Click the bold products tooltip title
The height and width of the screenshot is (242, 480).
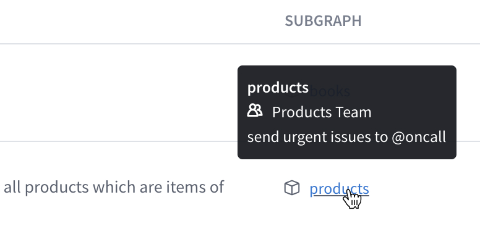click(278, 88)
